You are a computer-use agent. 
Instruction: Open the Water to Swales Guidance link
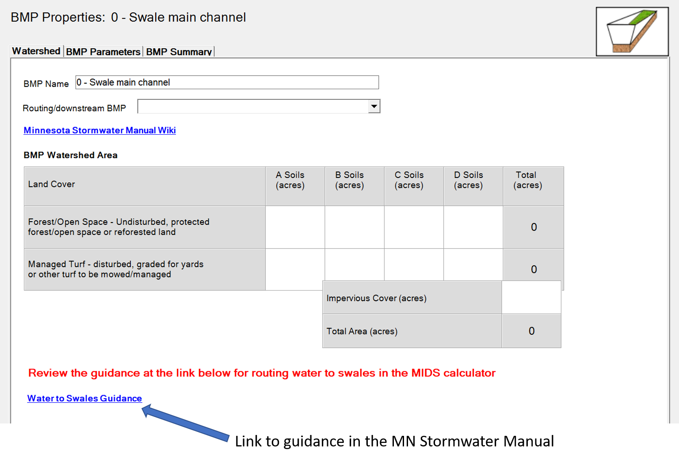[84, 398]
